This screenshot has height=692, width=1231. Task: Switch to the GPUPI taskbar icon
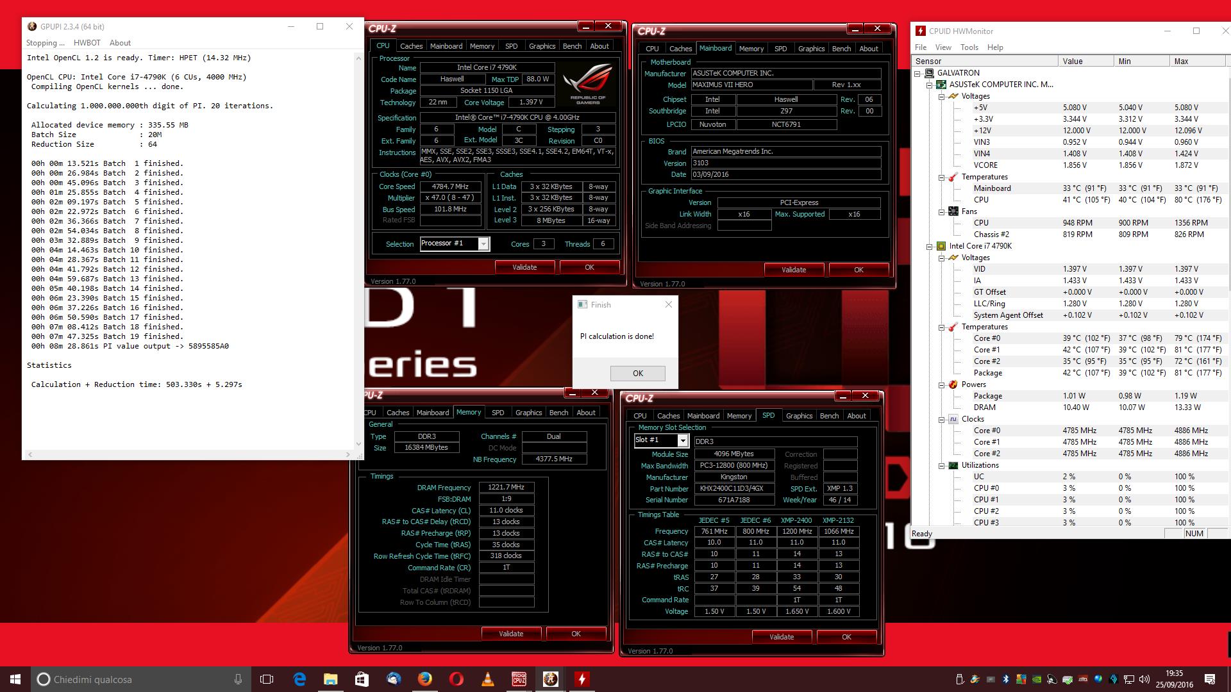(x=550, y=679)
